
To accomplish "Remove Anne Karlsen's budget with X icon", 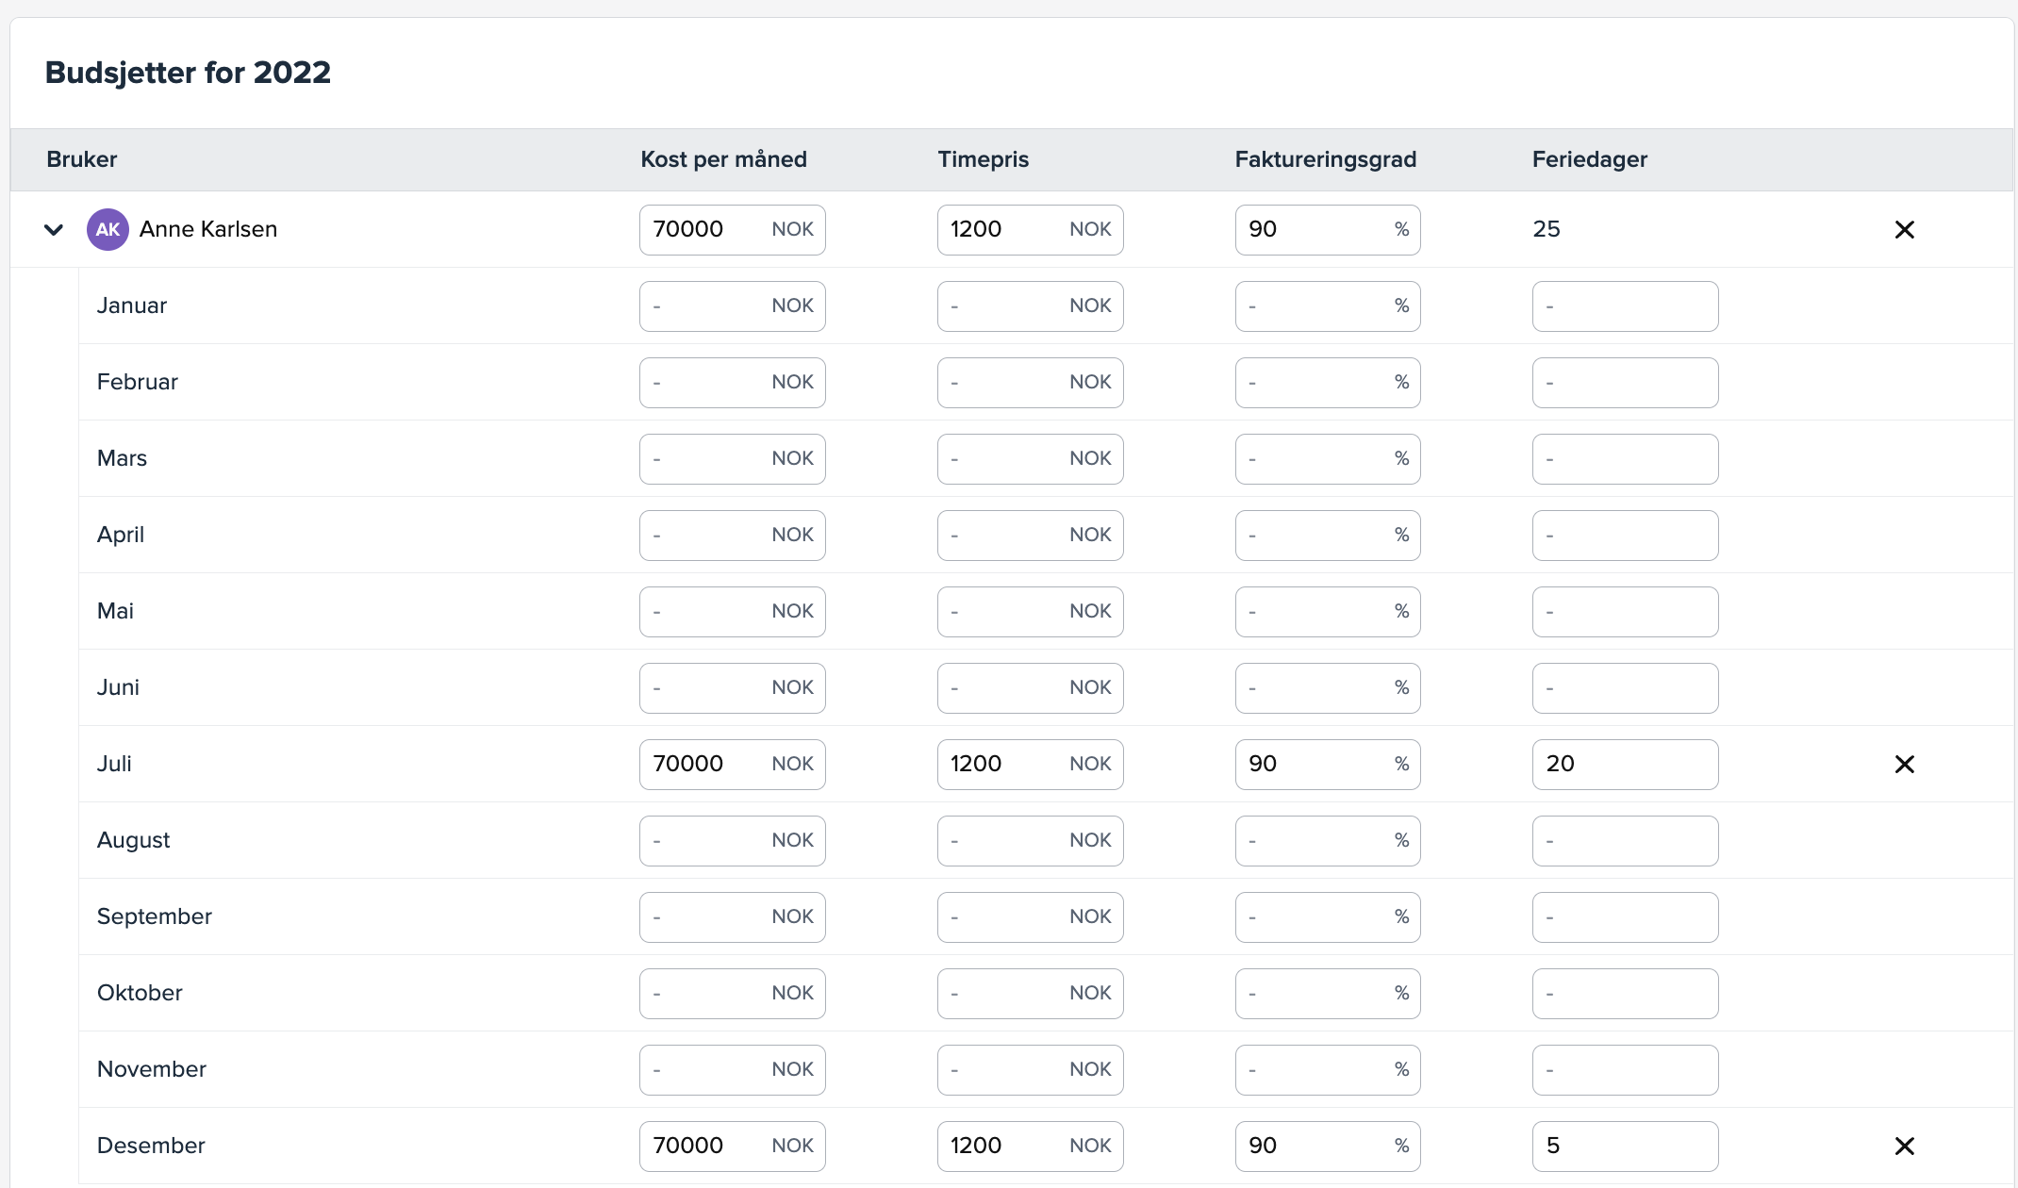I will pos(1904,230).
